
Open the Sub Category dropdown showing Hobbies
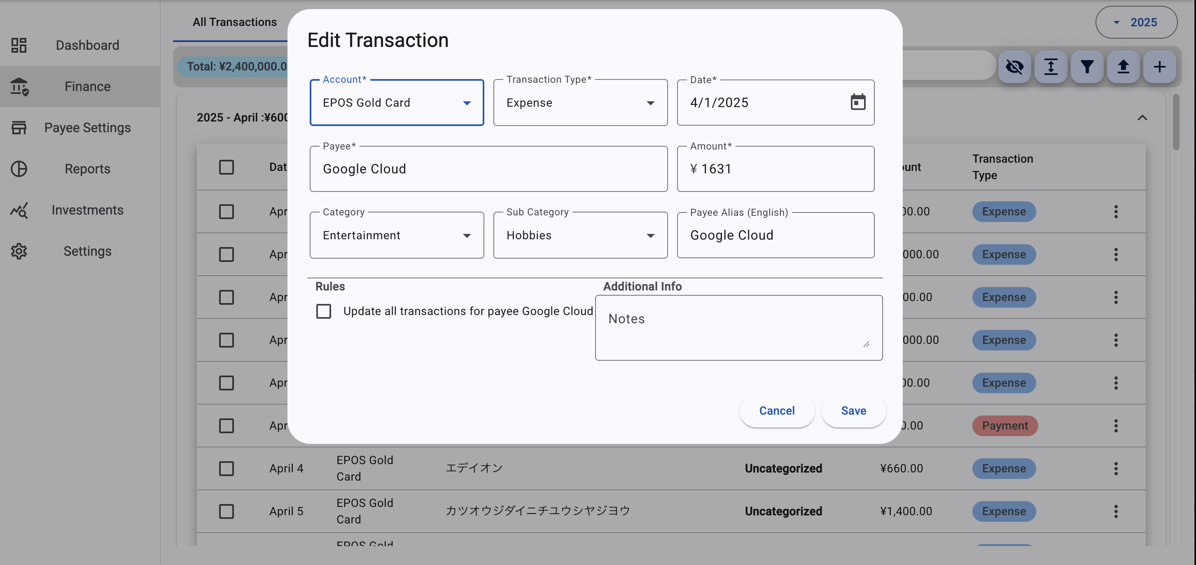[580, 236]
